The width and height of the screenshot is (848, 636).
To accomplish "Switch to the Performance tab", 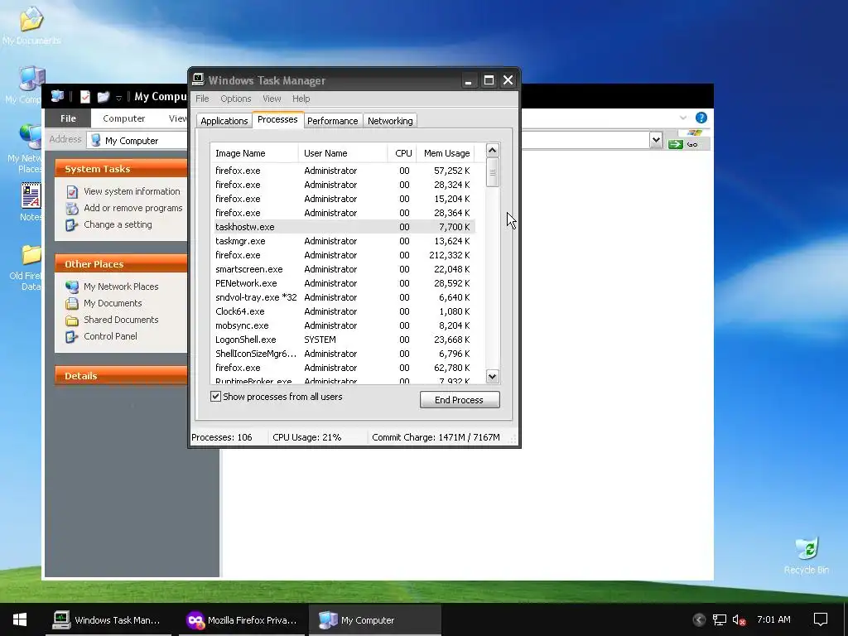I will click(x=333, y=121).
